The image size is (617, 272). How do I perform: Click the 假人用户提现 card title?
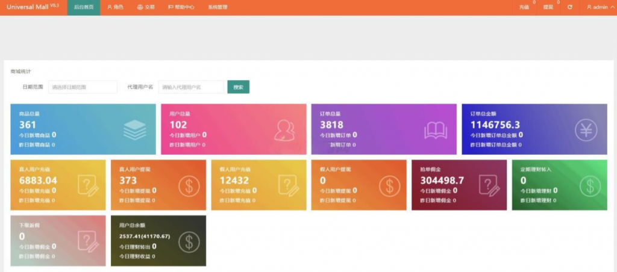point(335,170)
